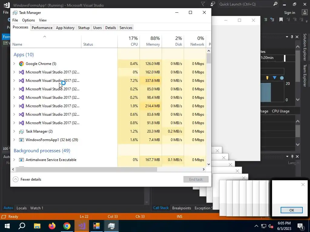
Task: Open the Details tab
Action: pyautogui.click(x=110, y=28)
